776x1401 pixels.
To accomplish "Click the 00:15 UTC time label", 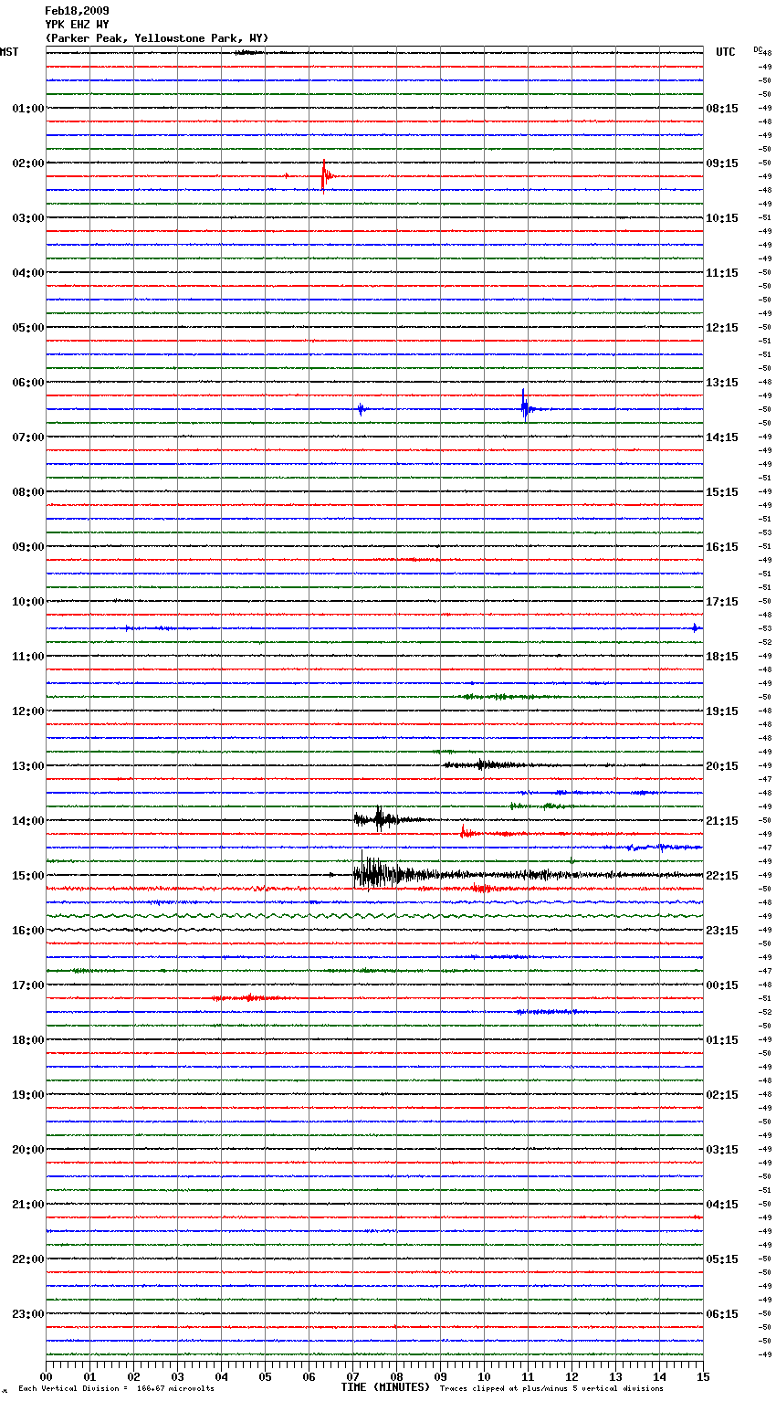I will click(722, 985).
